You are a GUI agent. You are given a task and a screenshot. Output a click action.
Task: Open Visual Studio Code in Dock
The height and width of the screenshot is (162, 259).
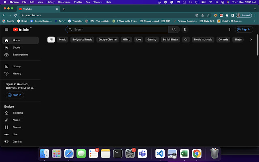pos(160,153)
